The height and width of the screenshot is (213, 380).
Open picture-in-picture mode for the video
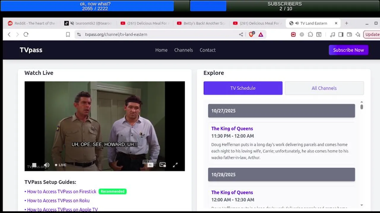pyautogui.click(x=163, y=165)
